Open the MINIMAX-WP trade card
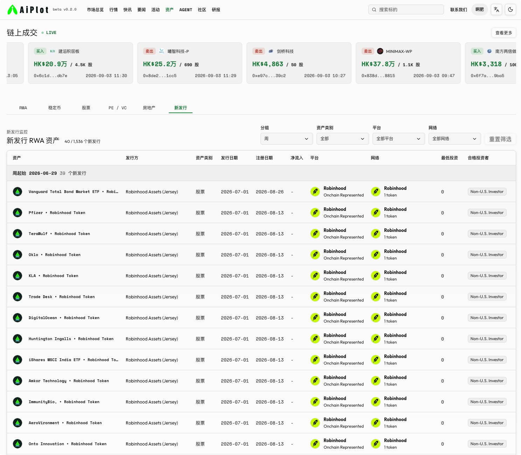This screenshot has width=521, height=455. (408, 63)
